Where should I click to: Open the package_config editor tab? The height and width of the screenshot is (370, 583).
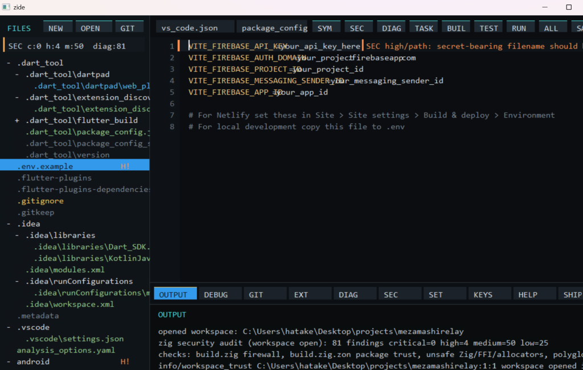[x=272, y=27]
